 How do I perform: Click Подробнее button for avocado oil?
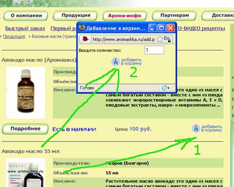(25, 129)
